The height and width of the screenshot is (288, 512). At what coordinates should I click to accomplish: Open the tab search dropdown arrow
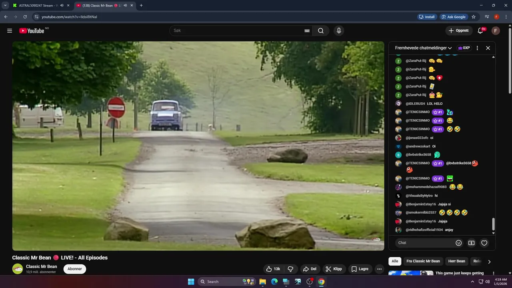point(5,6)
